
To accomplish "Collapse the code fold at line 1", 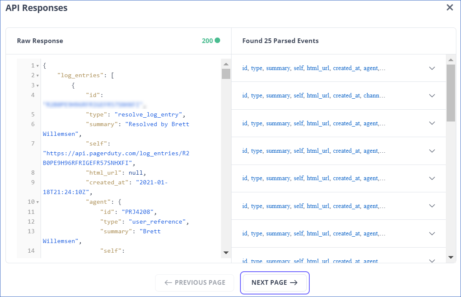I will coord(37,65).
